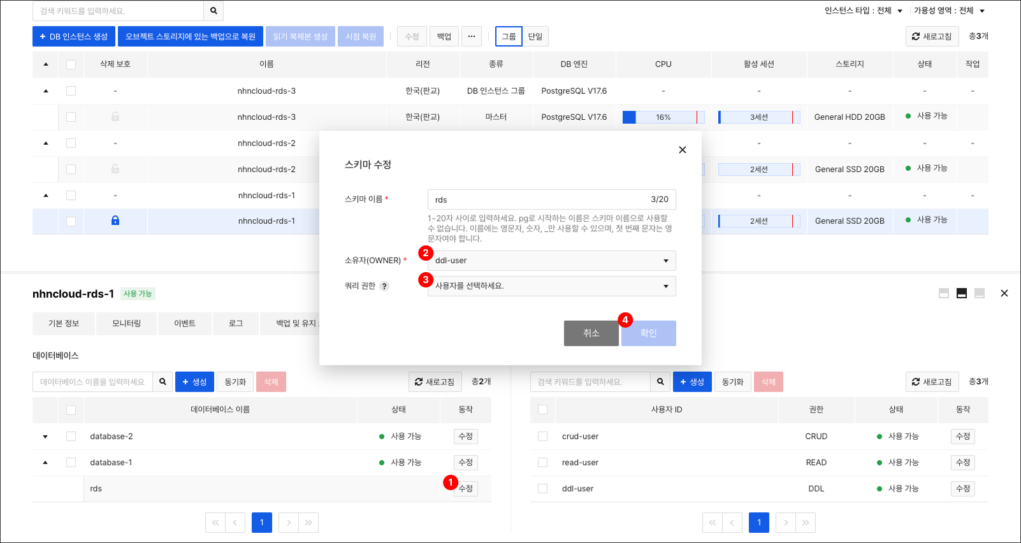Click restore from object storage backup button
This screenshot has width=1021, height=543.
[x=191, y=36]
